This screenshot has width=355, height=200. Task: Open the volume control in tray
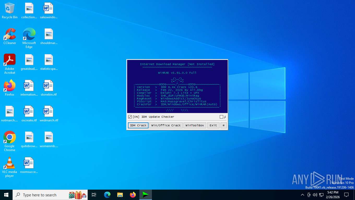tap(315, 195)
